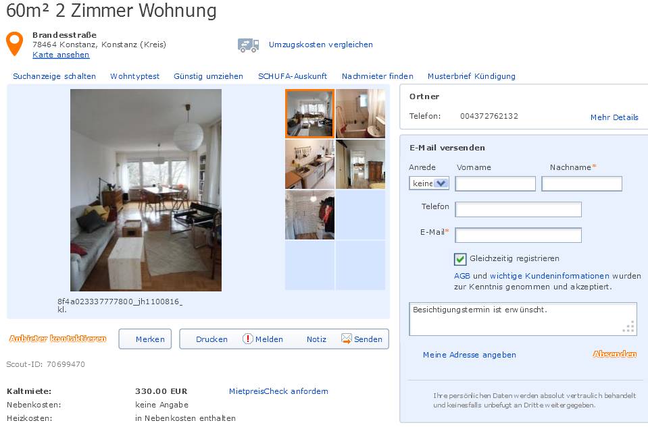This screenshot has width=648, height=427.
Task: Click the orange map pin icon
Action: coord(14,44)
